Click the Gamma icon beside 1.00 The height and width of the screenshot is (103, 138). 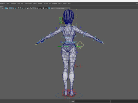pyautogui.click(x=43, y=8)
